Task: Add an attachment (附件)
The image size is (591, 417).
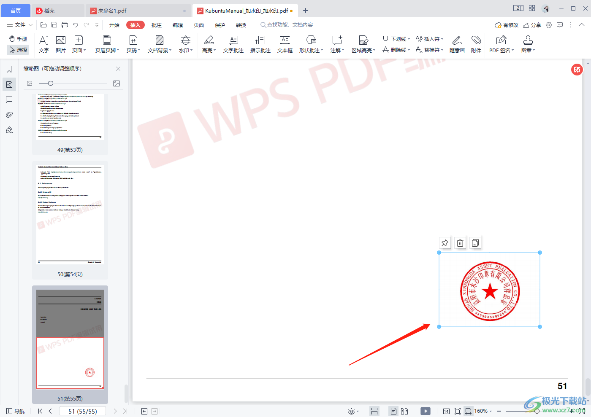Action: pyautogui.click(x=476, y=44)
